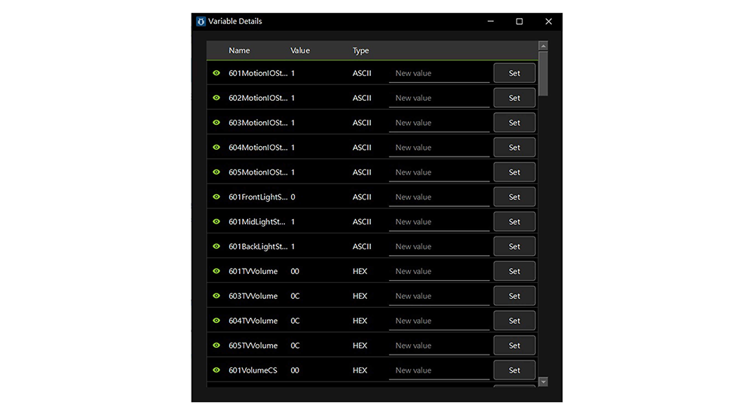Apply Set on 603MotionIOSt... row
This screenshot has width=754, height=414.
[514, 123]
